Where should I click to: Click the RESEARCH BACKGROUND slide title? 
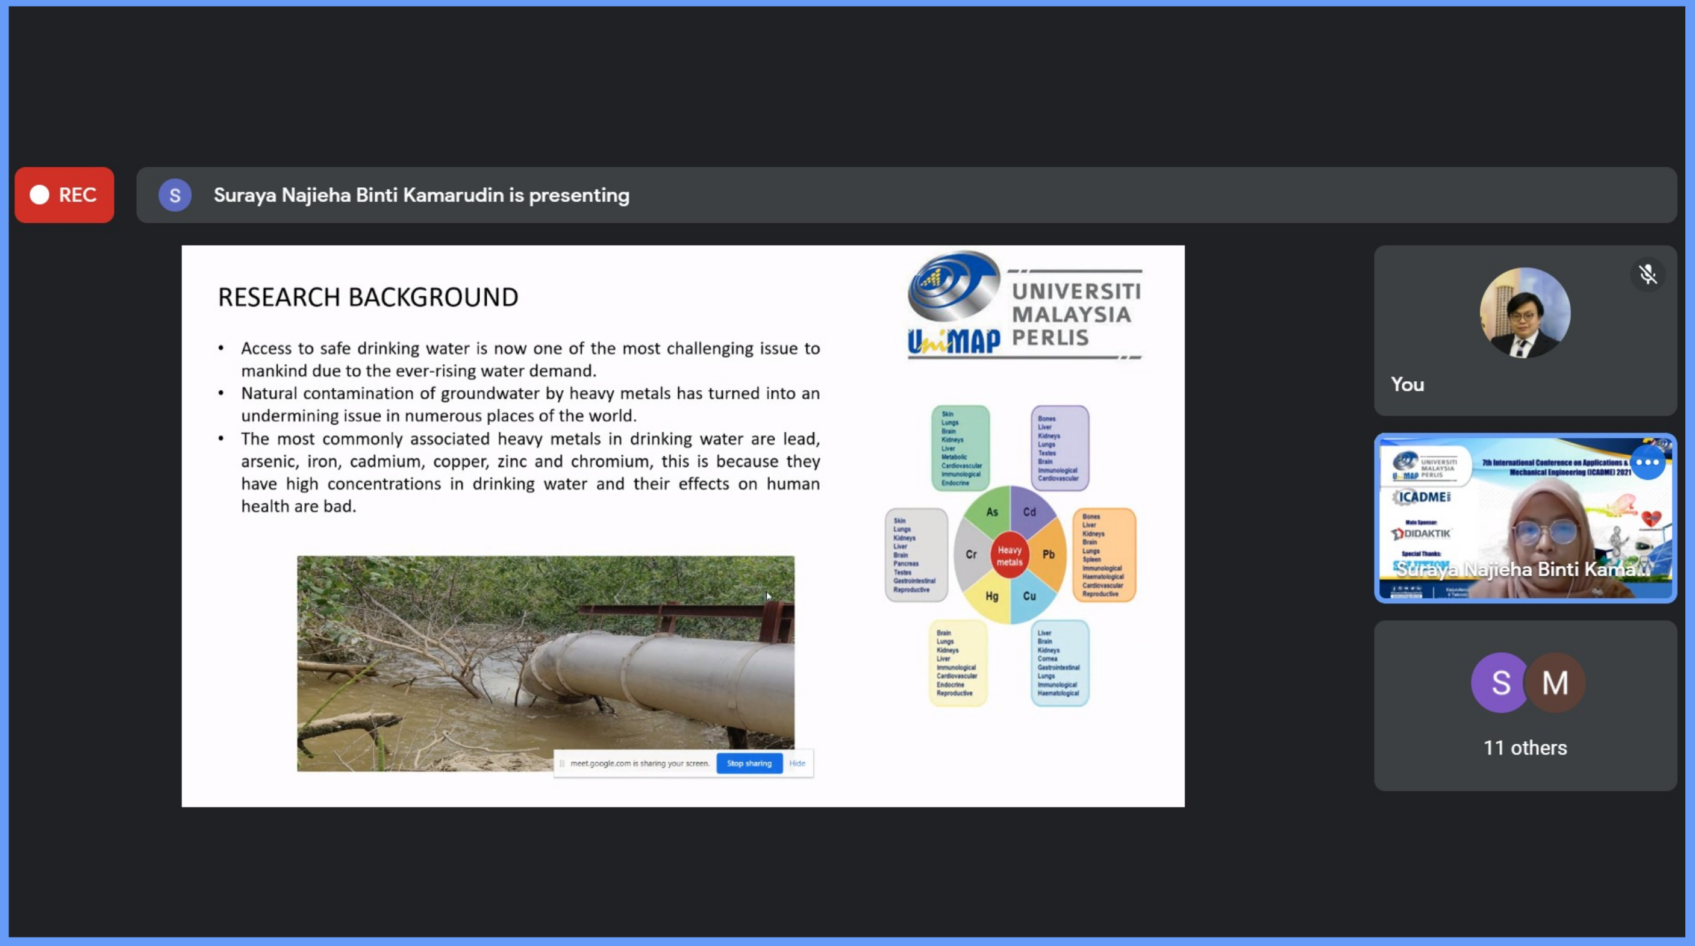click(x=368, y=297)
